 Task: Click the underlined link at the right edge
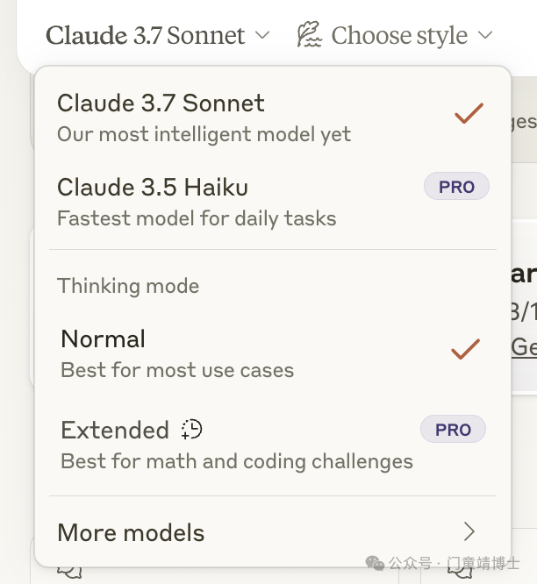point(524,348)
